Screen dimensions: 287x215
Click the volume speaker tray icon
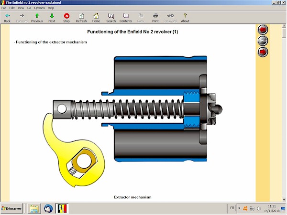pos(259,208)
